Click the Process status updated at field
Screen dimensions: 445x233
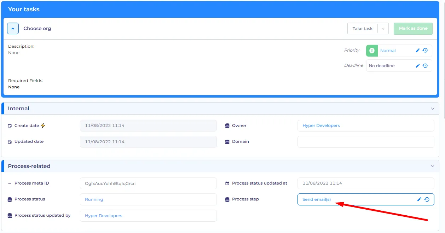coord(366,184)
